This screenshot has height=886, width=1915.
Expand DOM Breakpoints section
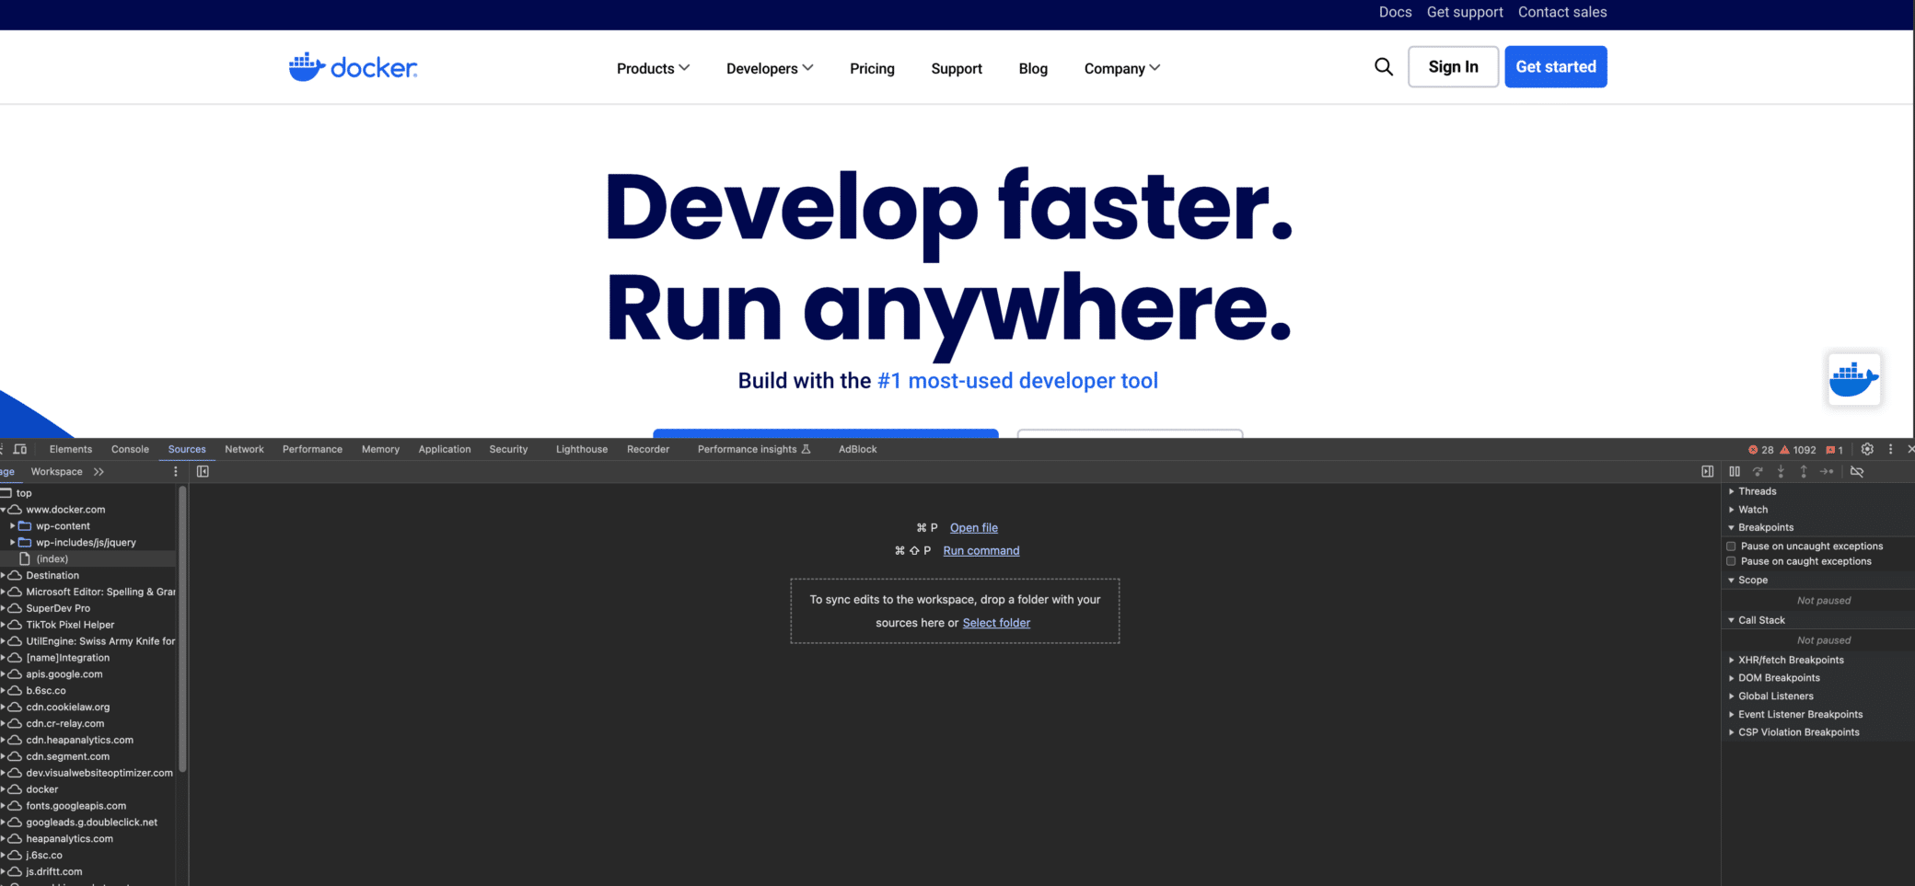tap(1774, 678)
